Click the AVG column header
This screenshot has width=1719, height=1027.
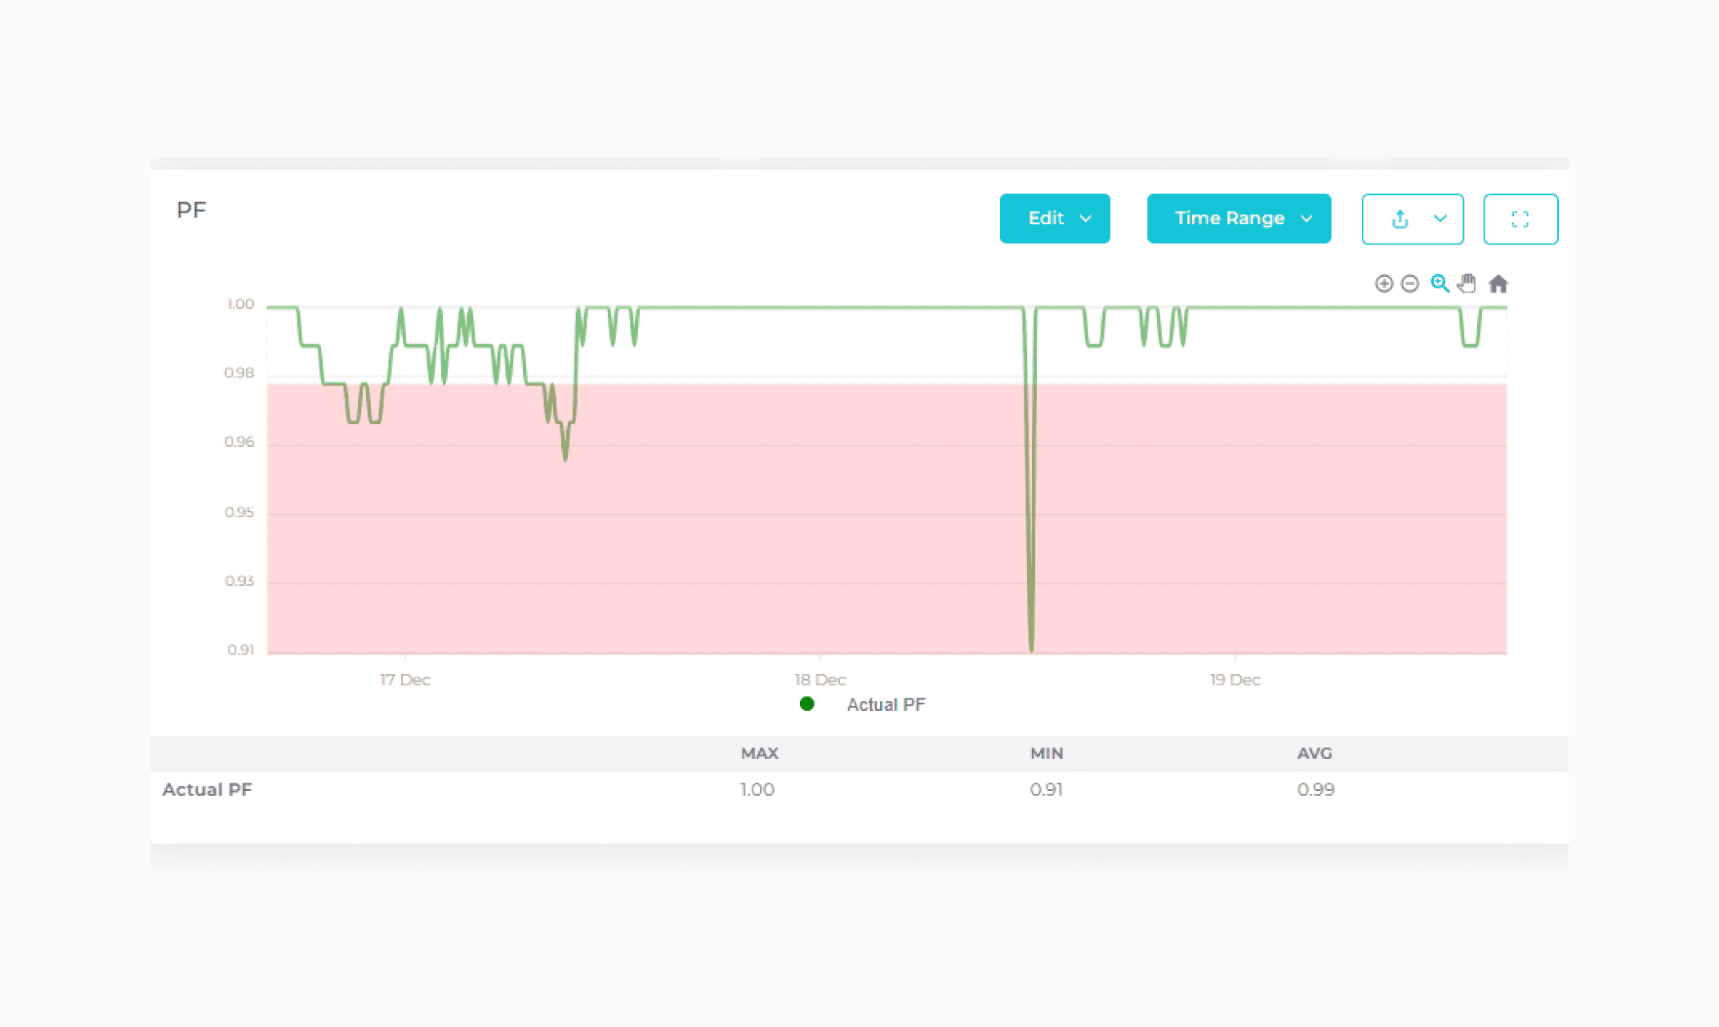1314,753
